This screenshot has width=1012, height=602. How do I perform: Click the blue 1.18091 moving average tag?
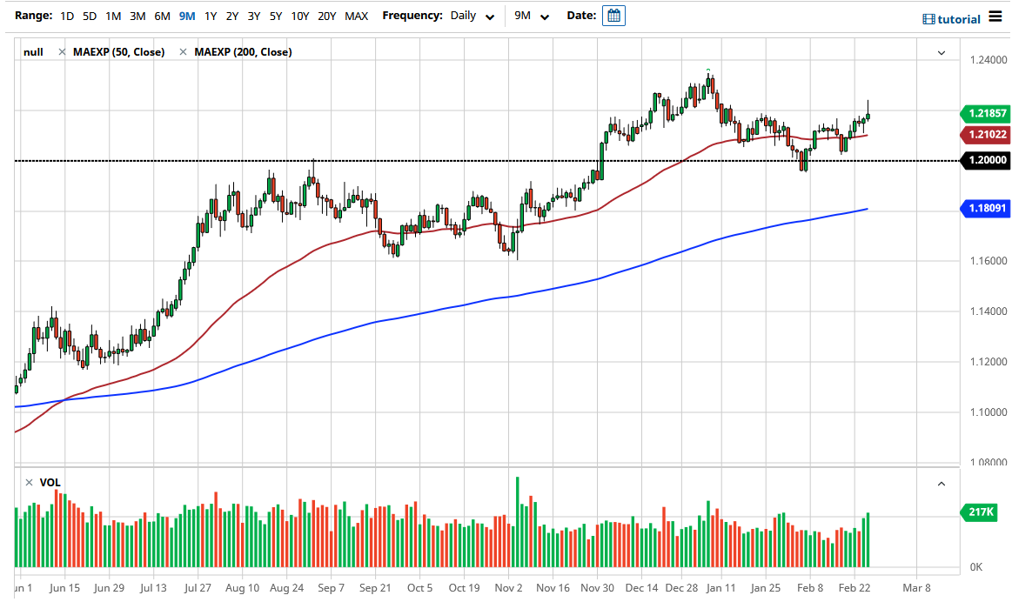coord(986,209)
